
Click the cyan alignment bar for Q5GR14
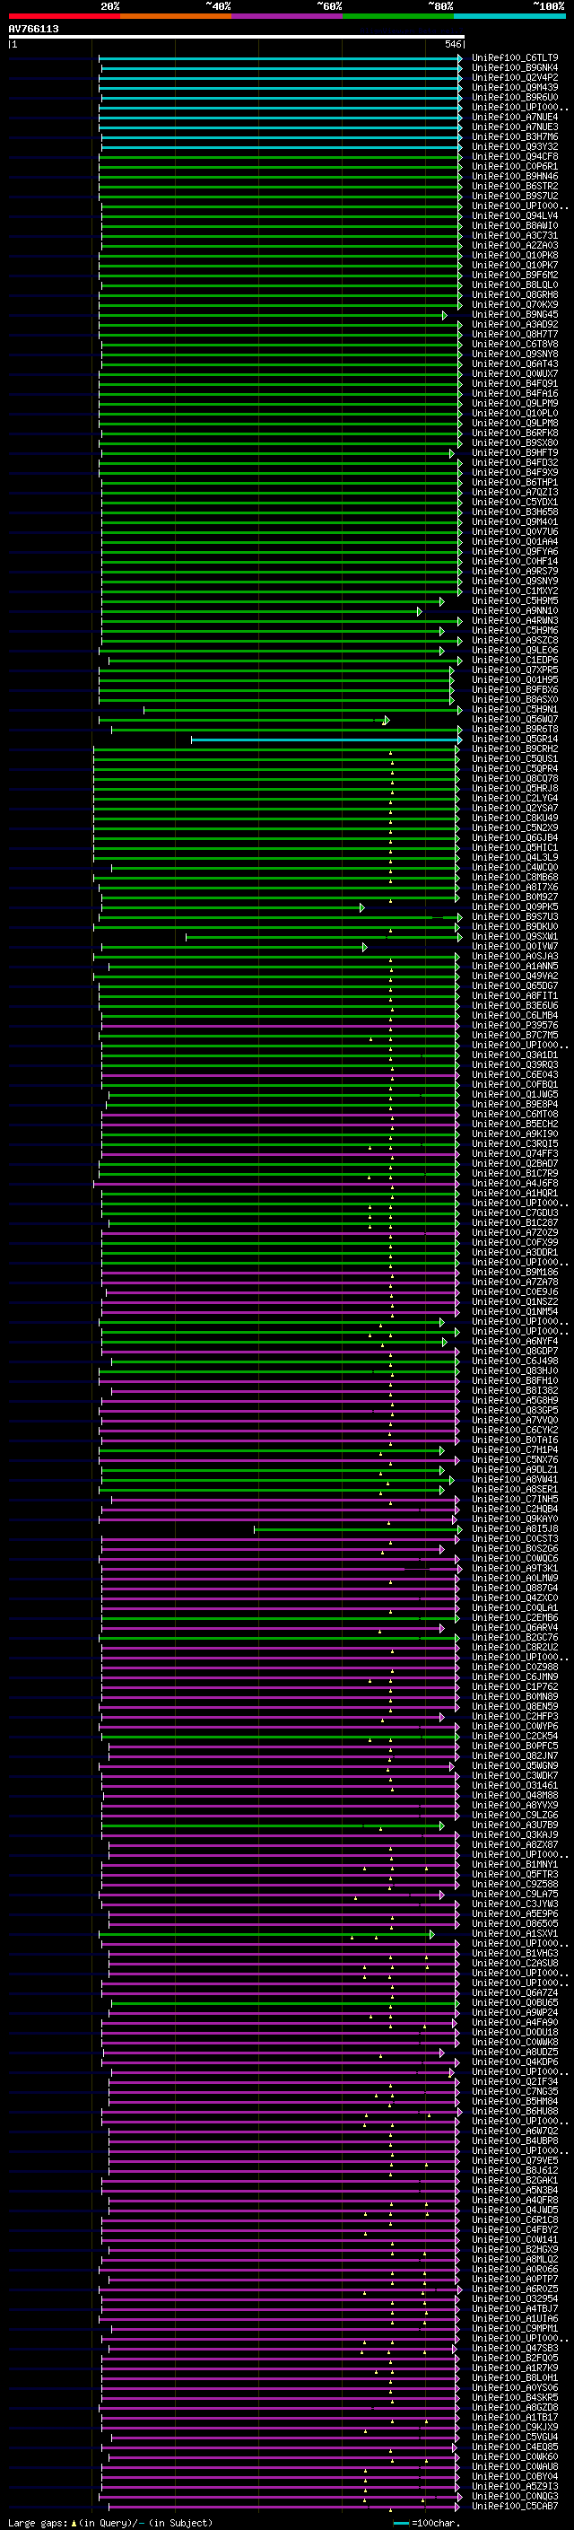(x=325, y=740)
